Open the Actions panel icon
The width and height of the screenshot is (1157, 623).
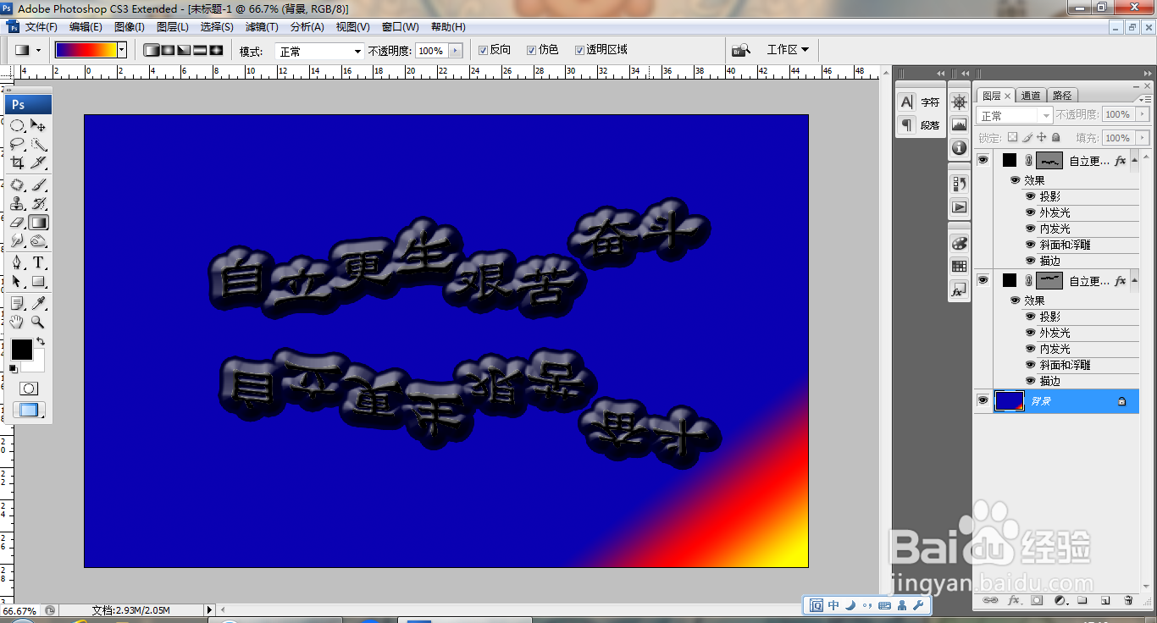pos(959,206)
